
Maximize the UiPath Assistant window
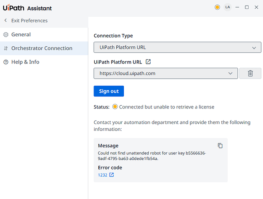pyautogui.click(x=247, y=7)
